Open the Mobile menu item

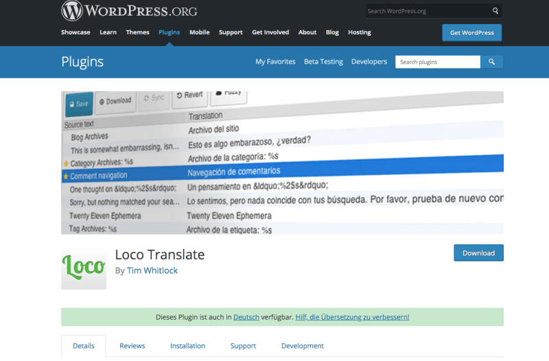click(200, 32)
